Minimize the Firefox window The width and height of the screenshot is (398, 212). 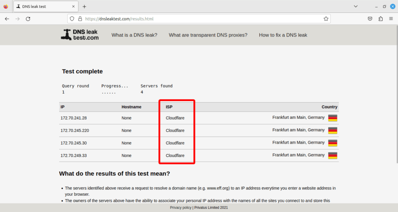pos(376,7)
